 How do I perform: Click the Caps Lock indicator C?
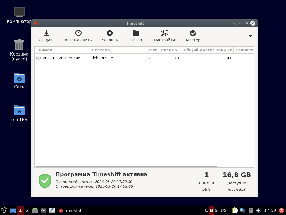pyautogui.click(x=206, y=211)
